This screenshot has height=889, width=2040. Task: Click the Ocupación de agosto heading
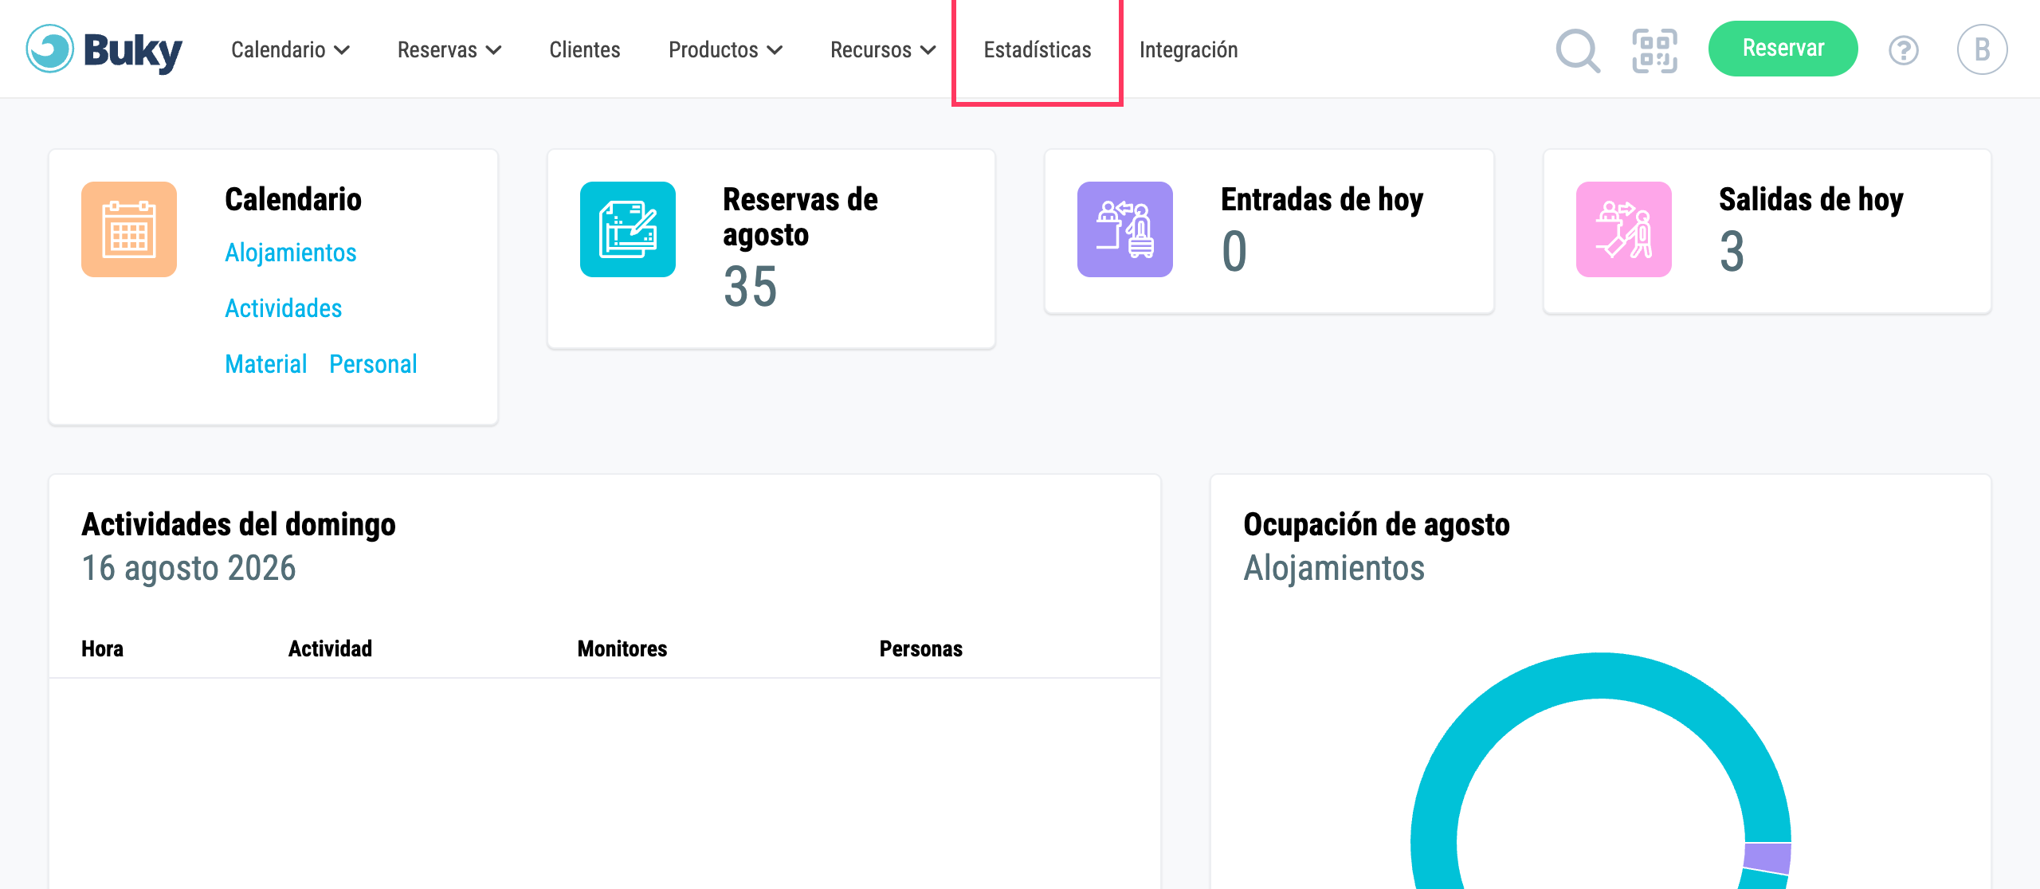coord(1376,525)
